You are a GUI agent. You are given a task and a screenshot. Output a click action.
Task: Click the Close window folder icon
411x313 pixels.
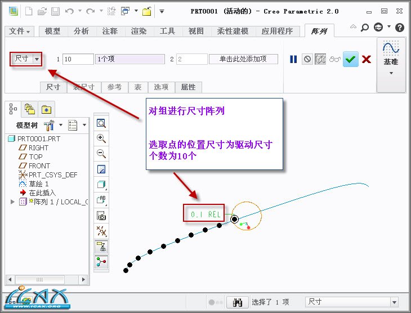147,11
